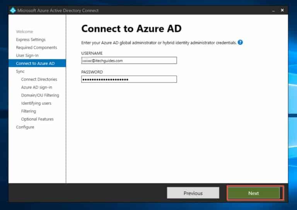The width and height of the screenshot is (297, 210).
Task: Select Connect Directories sub-step
Action: 39,79
